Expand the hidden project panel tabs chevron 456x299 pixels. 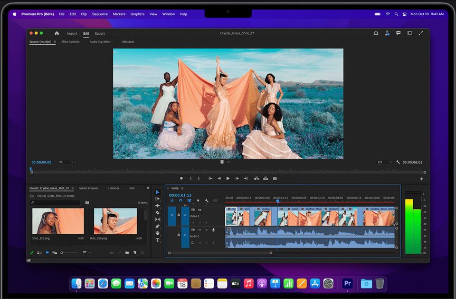[x=148, y=188]
